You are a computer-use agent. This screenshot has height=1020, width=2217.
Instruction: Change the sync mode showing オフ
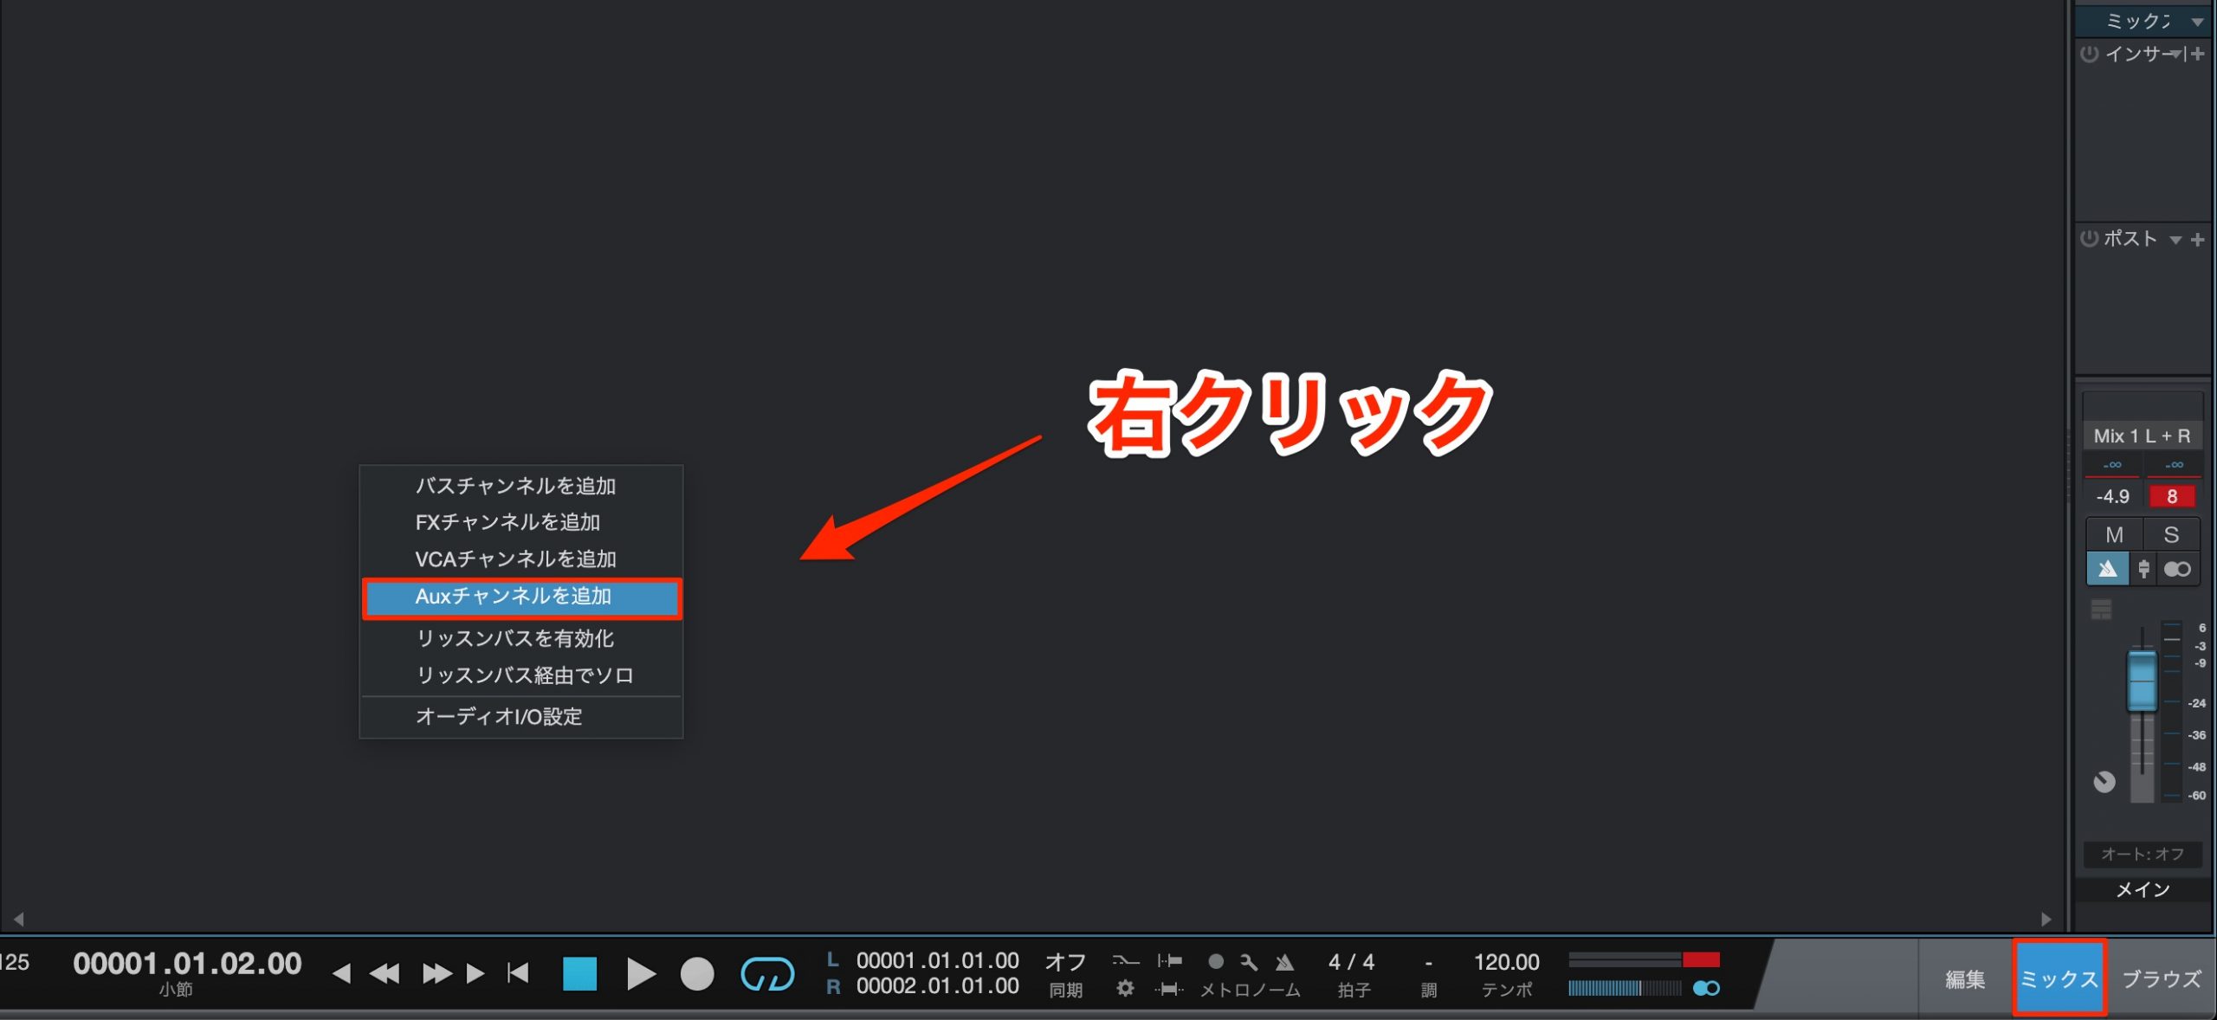click(1065, 962)
